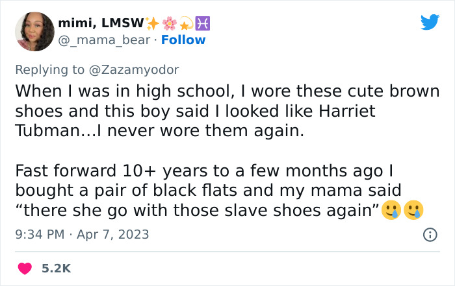Click the first teary smiling face emoji
This screenshot has width=455, height=286.
coord(391,209)
